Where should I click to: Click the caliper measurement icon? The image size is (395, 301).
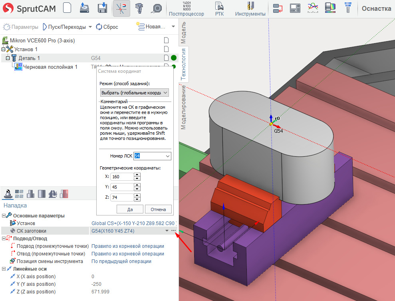(x=139, y=8)
